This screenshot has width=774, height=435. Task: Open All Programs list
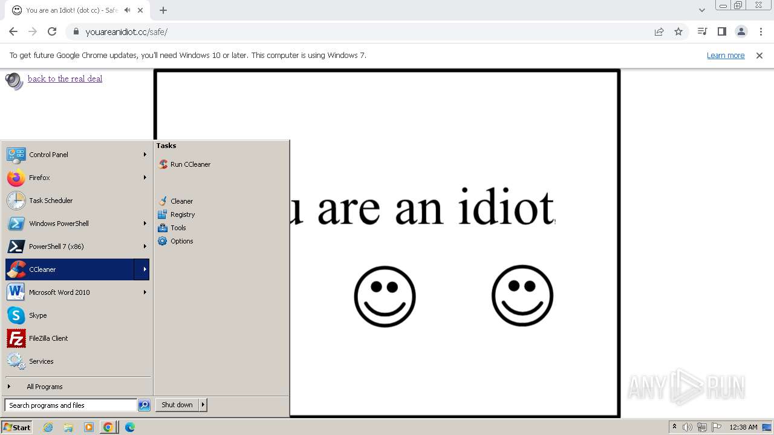(x=77, y=387)
